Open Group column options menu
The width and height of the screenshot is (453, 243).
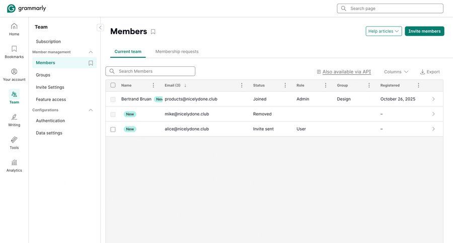(x=369, y=85)
